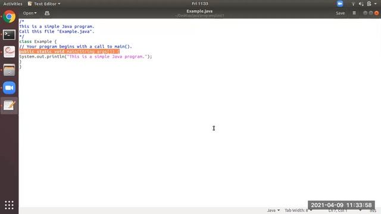Click the volume speaker icon
381x214 pixels.
coord(361,4)
